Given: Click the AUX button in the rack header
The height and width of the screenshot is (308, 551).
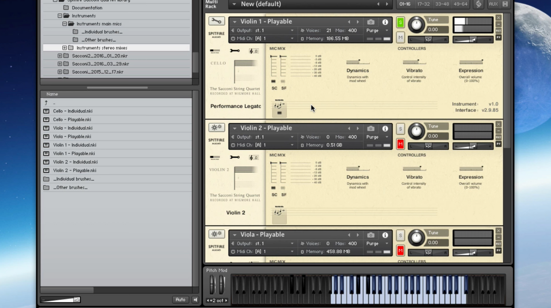Looking at the screenshot, I should (x=493, y=4).
